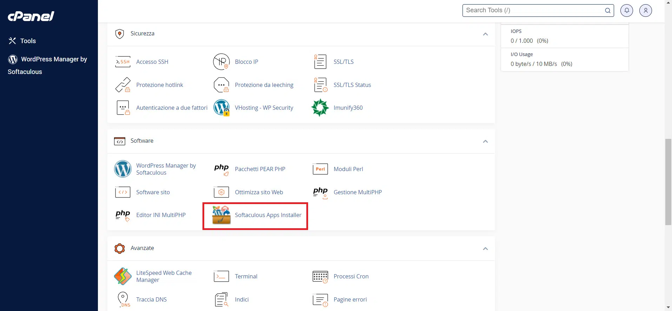Click the Processi Cron icon
The height and width of the screenshot is (311, 672).
[320, 277]
